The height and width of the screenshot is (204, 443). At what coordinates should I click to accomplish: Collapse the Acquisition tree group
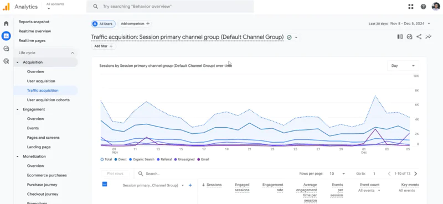[18, 62]
